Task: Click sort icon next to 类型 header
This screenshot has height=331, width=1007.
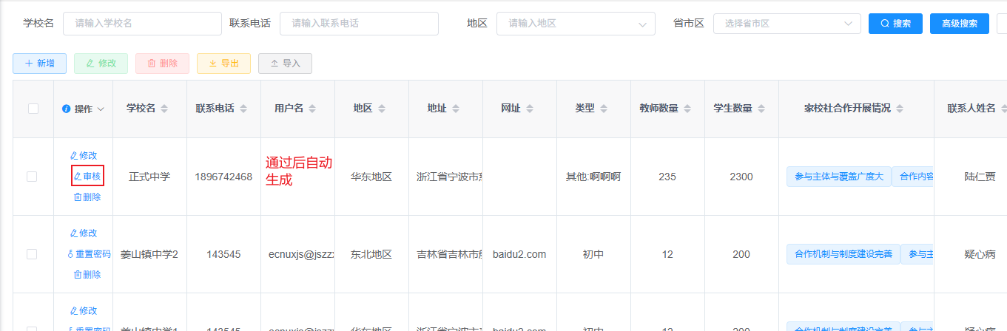Action: tap(604, 109)
